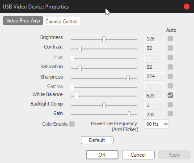Check the Backlight Comp Auto checkbox

point(170,105)
